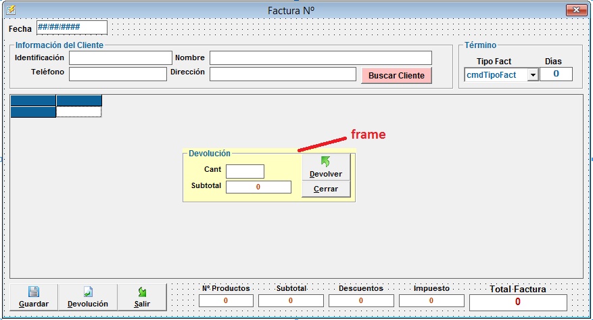Click the Salir green exit icon
The width and height of the screenshot is (593, 320).
pyautogui.click(x=142, y=292)
